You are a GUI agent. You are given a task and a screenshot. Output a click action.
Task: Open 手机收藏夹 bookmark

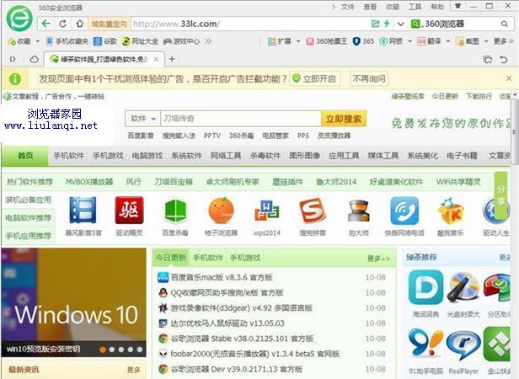coord(67,41)
